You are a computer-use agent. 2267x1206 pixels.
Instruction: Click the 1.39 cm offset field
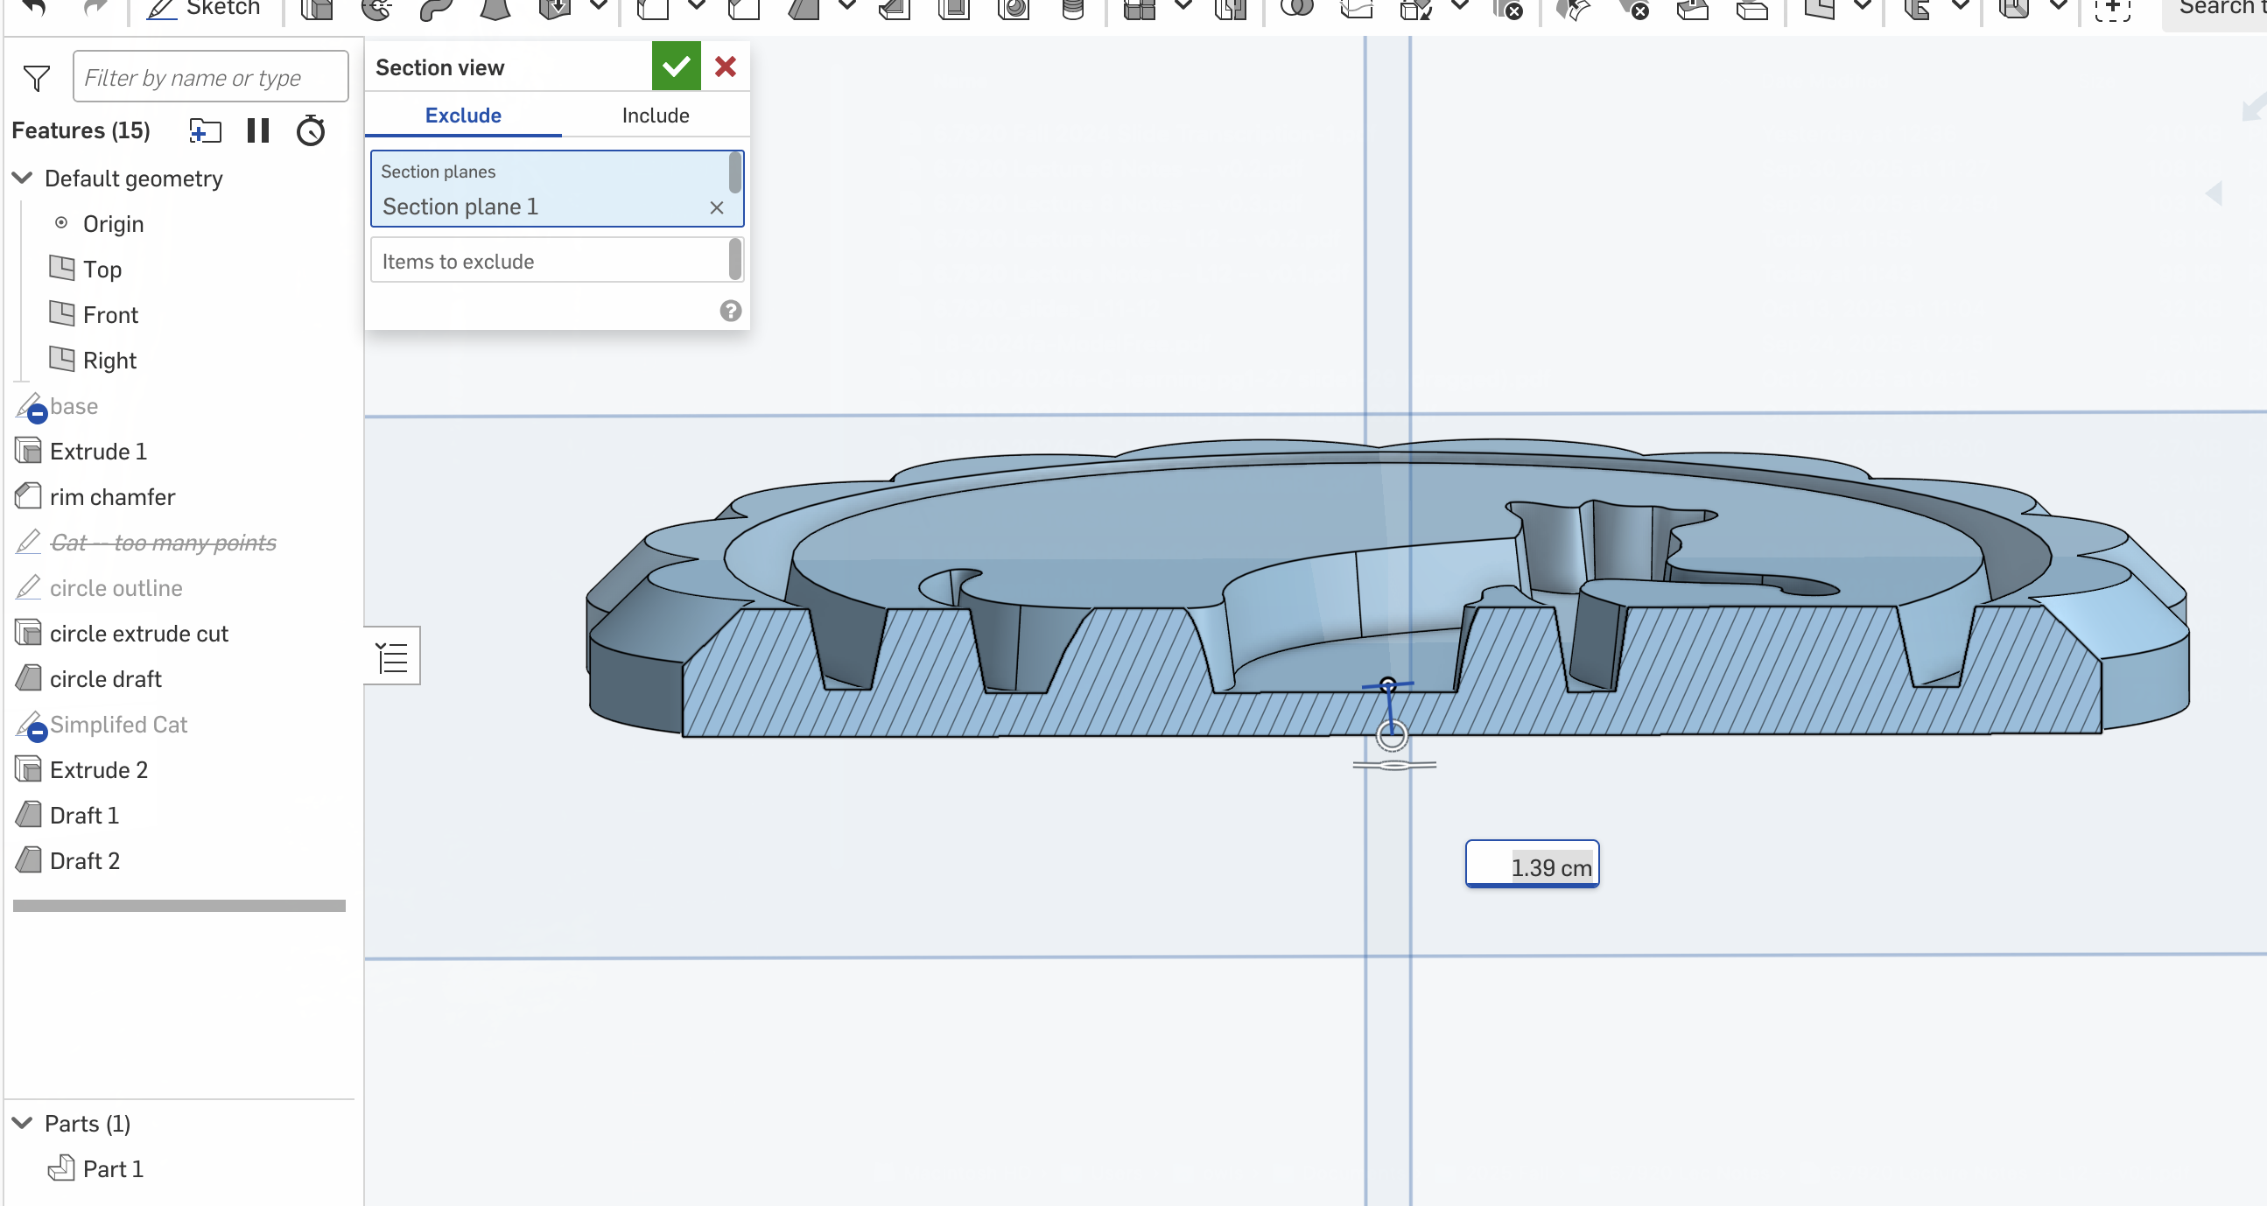click(1532, 866)
